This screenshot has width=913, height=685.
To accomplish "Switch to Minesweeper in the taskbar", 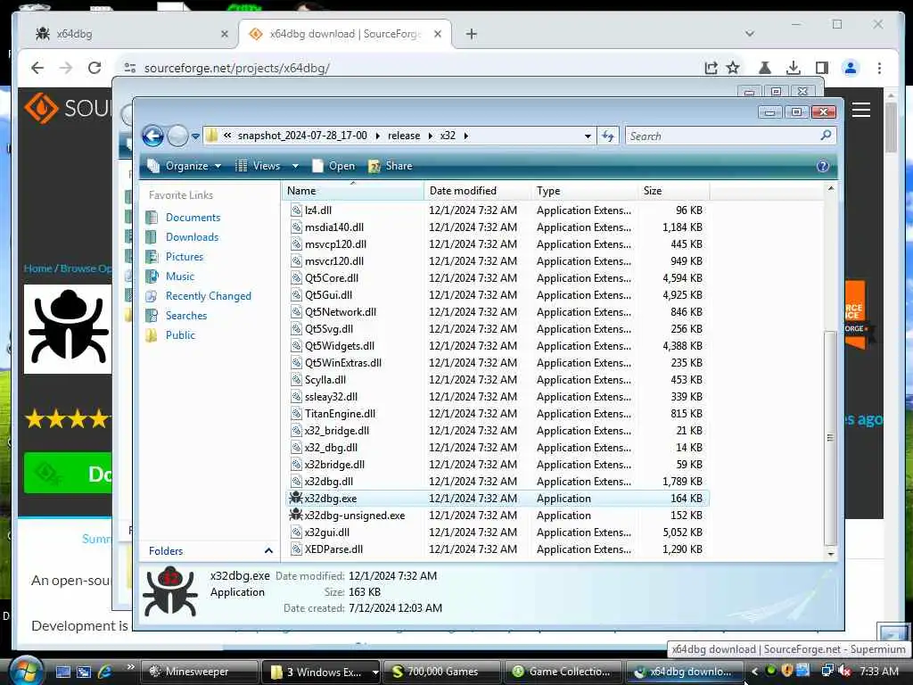I will coord(199,672).
